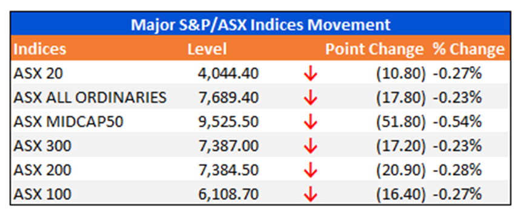Select the Point Change column header
This screenshot has width=521, height=220.
coord(374,49)
